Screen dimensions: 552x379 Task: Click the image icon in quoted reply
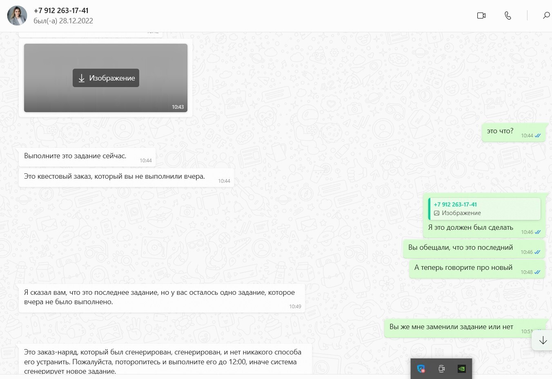(436, 213)
